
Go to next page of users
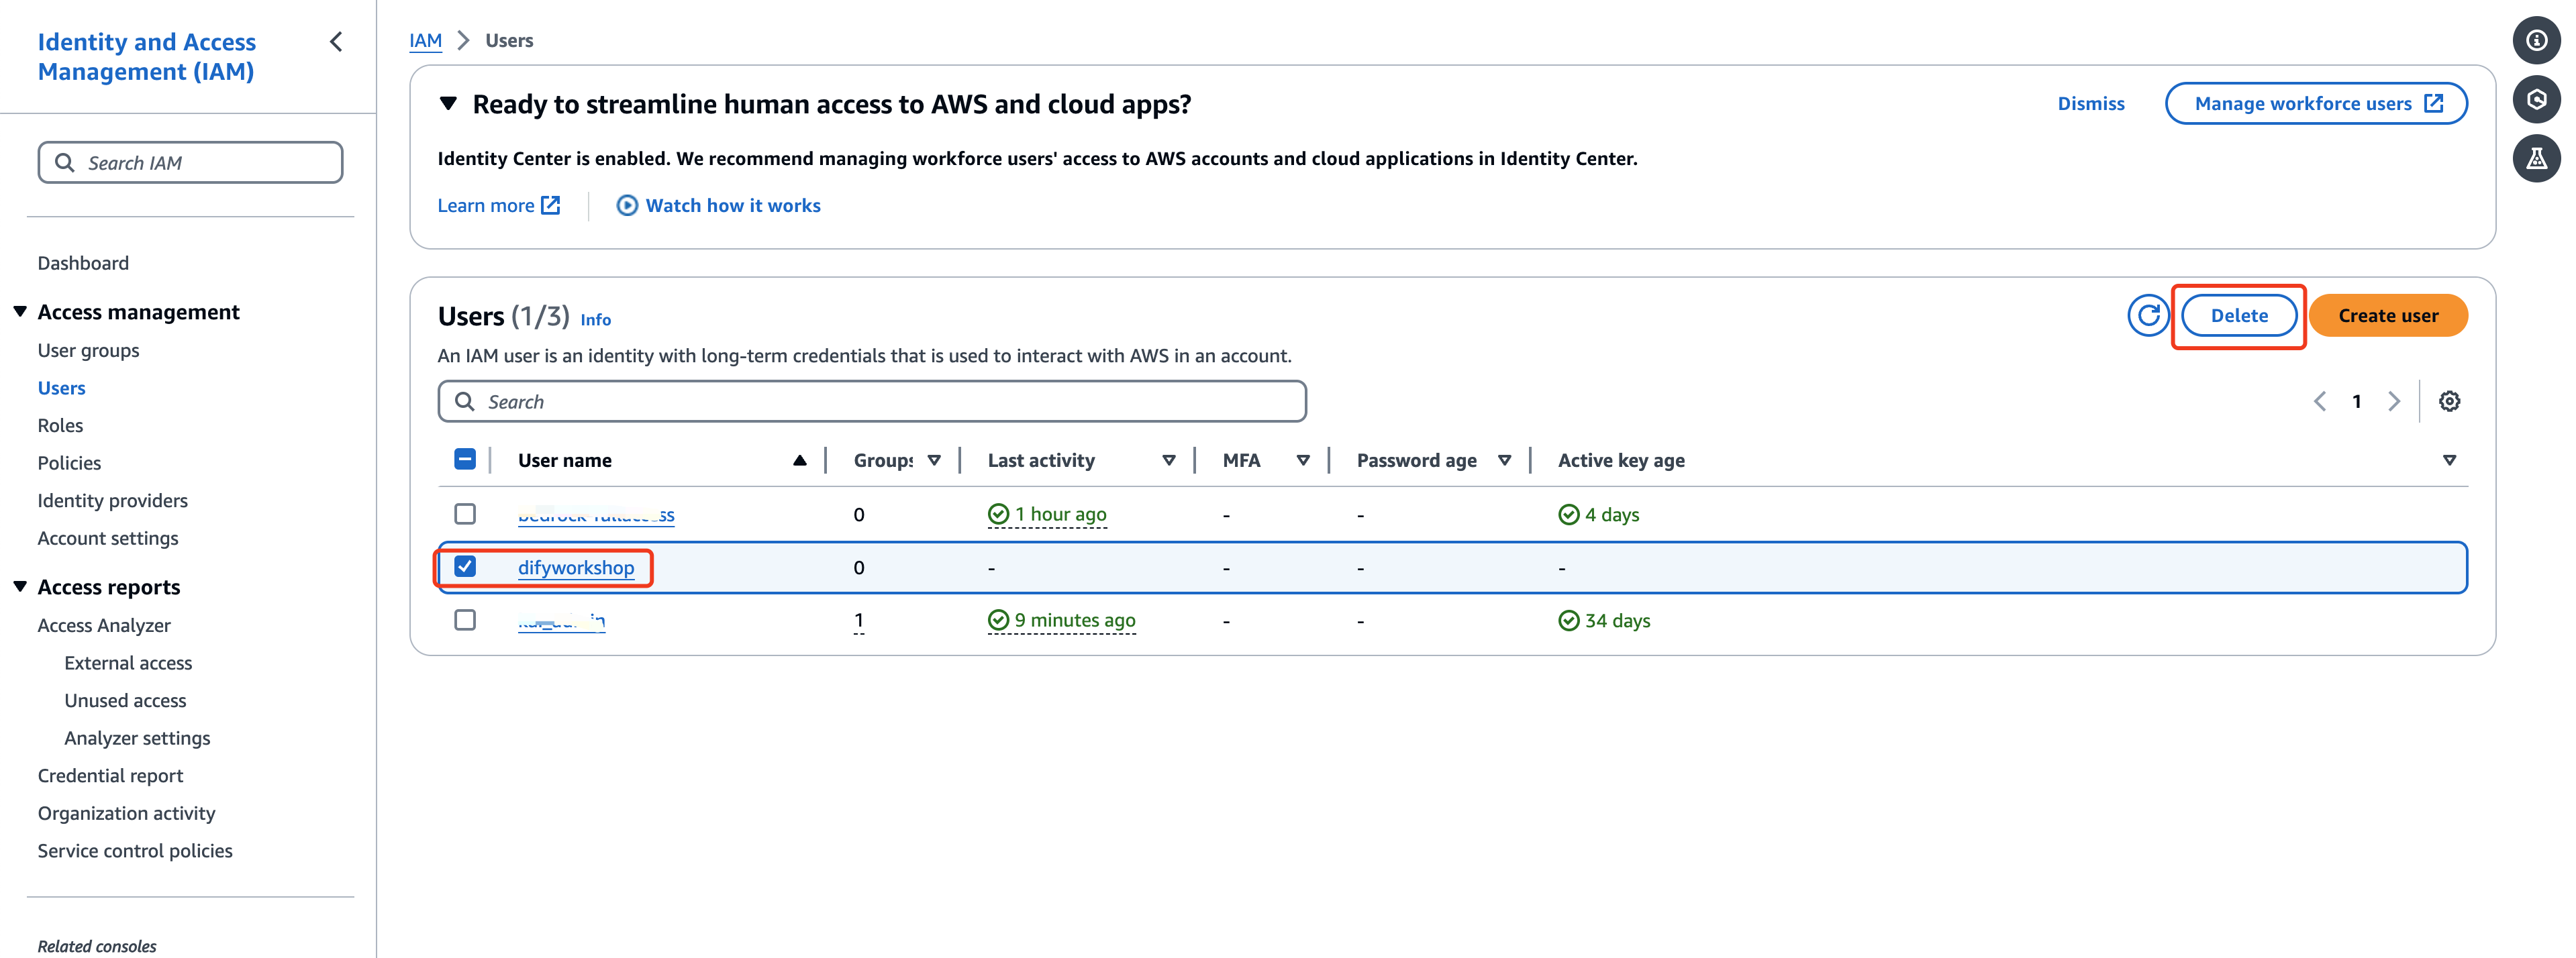[2394, 401]
